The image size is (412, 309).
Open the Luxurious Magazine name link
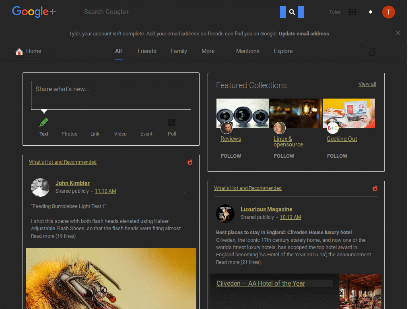point(266,209)
